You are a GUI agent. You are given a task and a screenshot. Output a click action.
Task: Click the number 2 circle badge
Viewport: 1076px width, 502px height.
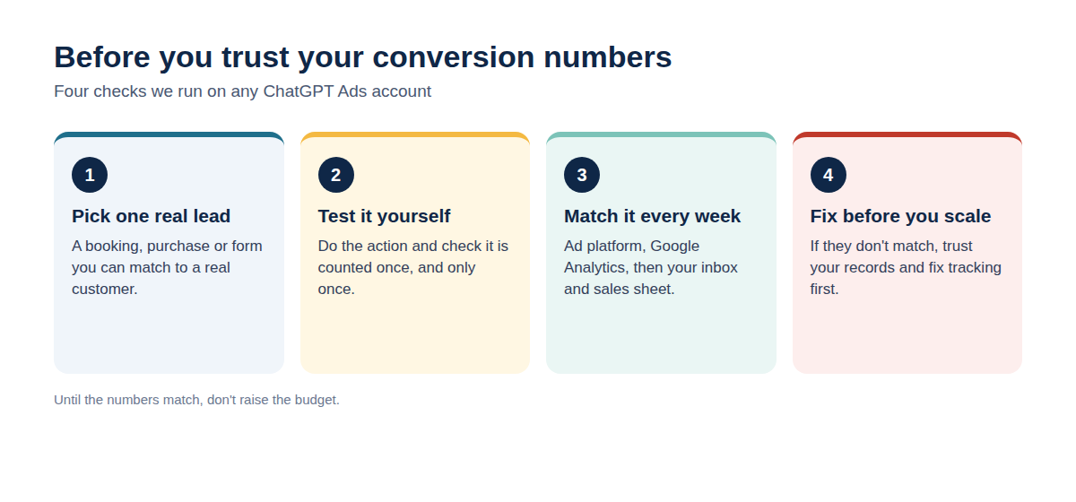[336, 175]
